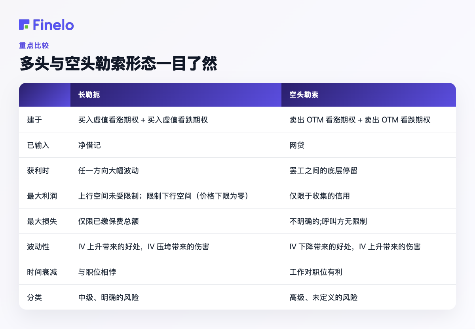Click cell '仅限已缴保费总额'
The height and width of the screenshot is (329, 475).
108,221
